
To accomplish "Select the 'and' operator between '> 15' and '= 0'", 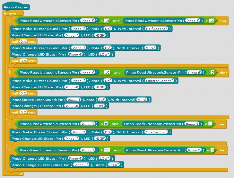I will [117, 150].
